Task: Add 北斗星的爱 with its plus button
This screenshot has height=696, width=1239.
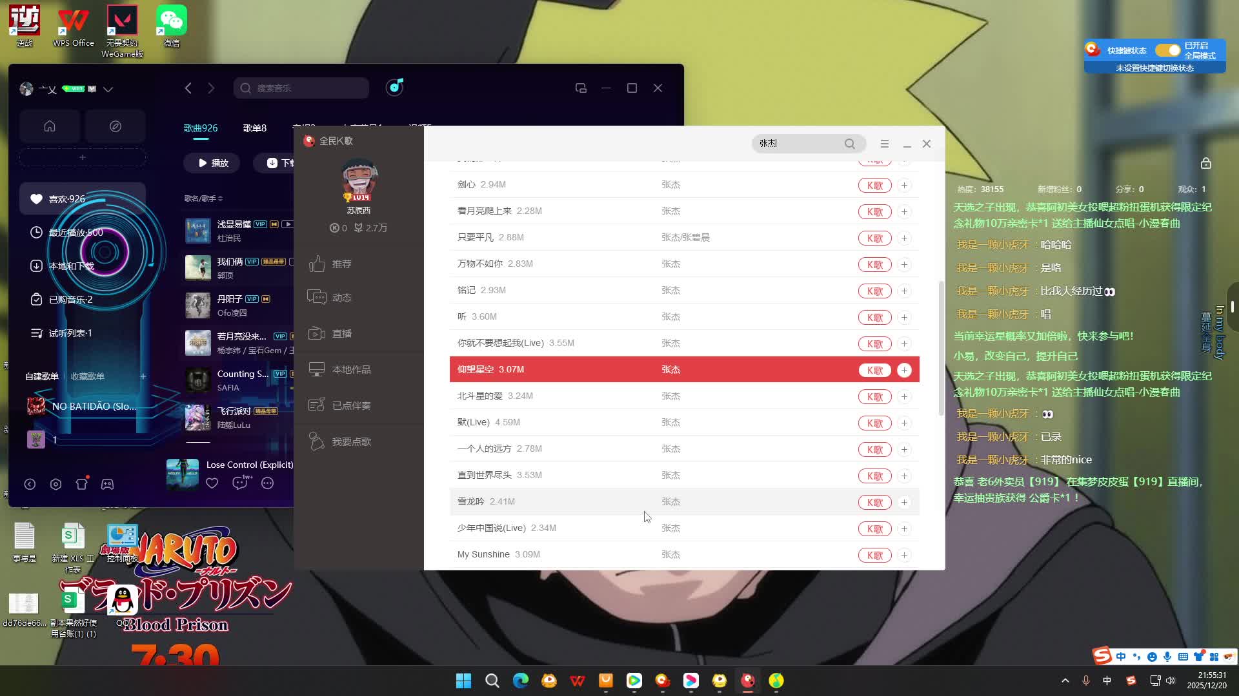Action: tap(904, 396)
